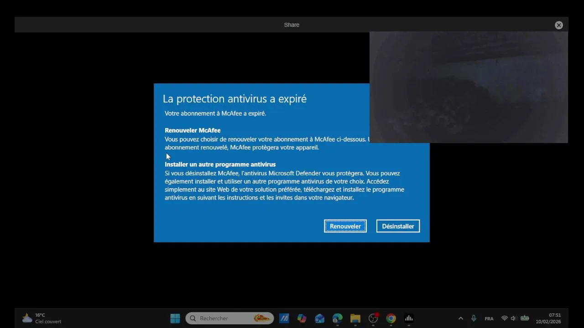Click the Share title text
This screenshot has width=584, height=328.
(292, 25)
